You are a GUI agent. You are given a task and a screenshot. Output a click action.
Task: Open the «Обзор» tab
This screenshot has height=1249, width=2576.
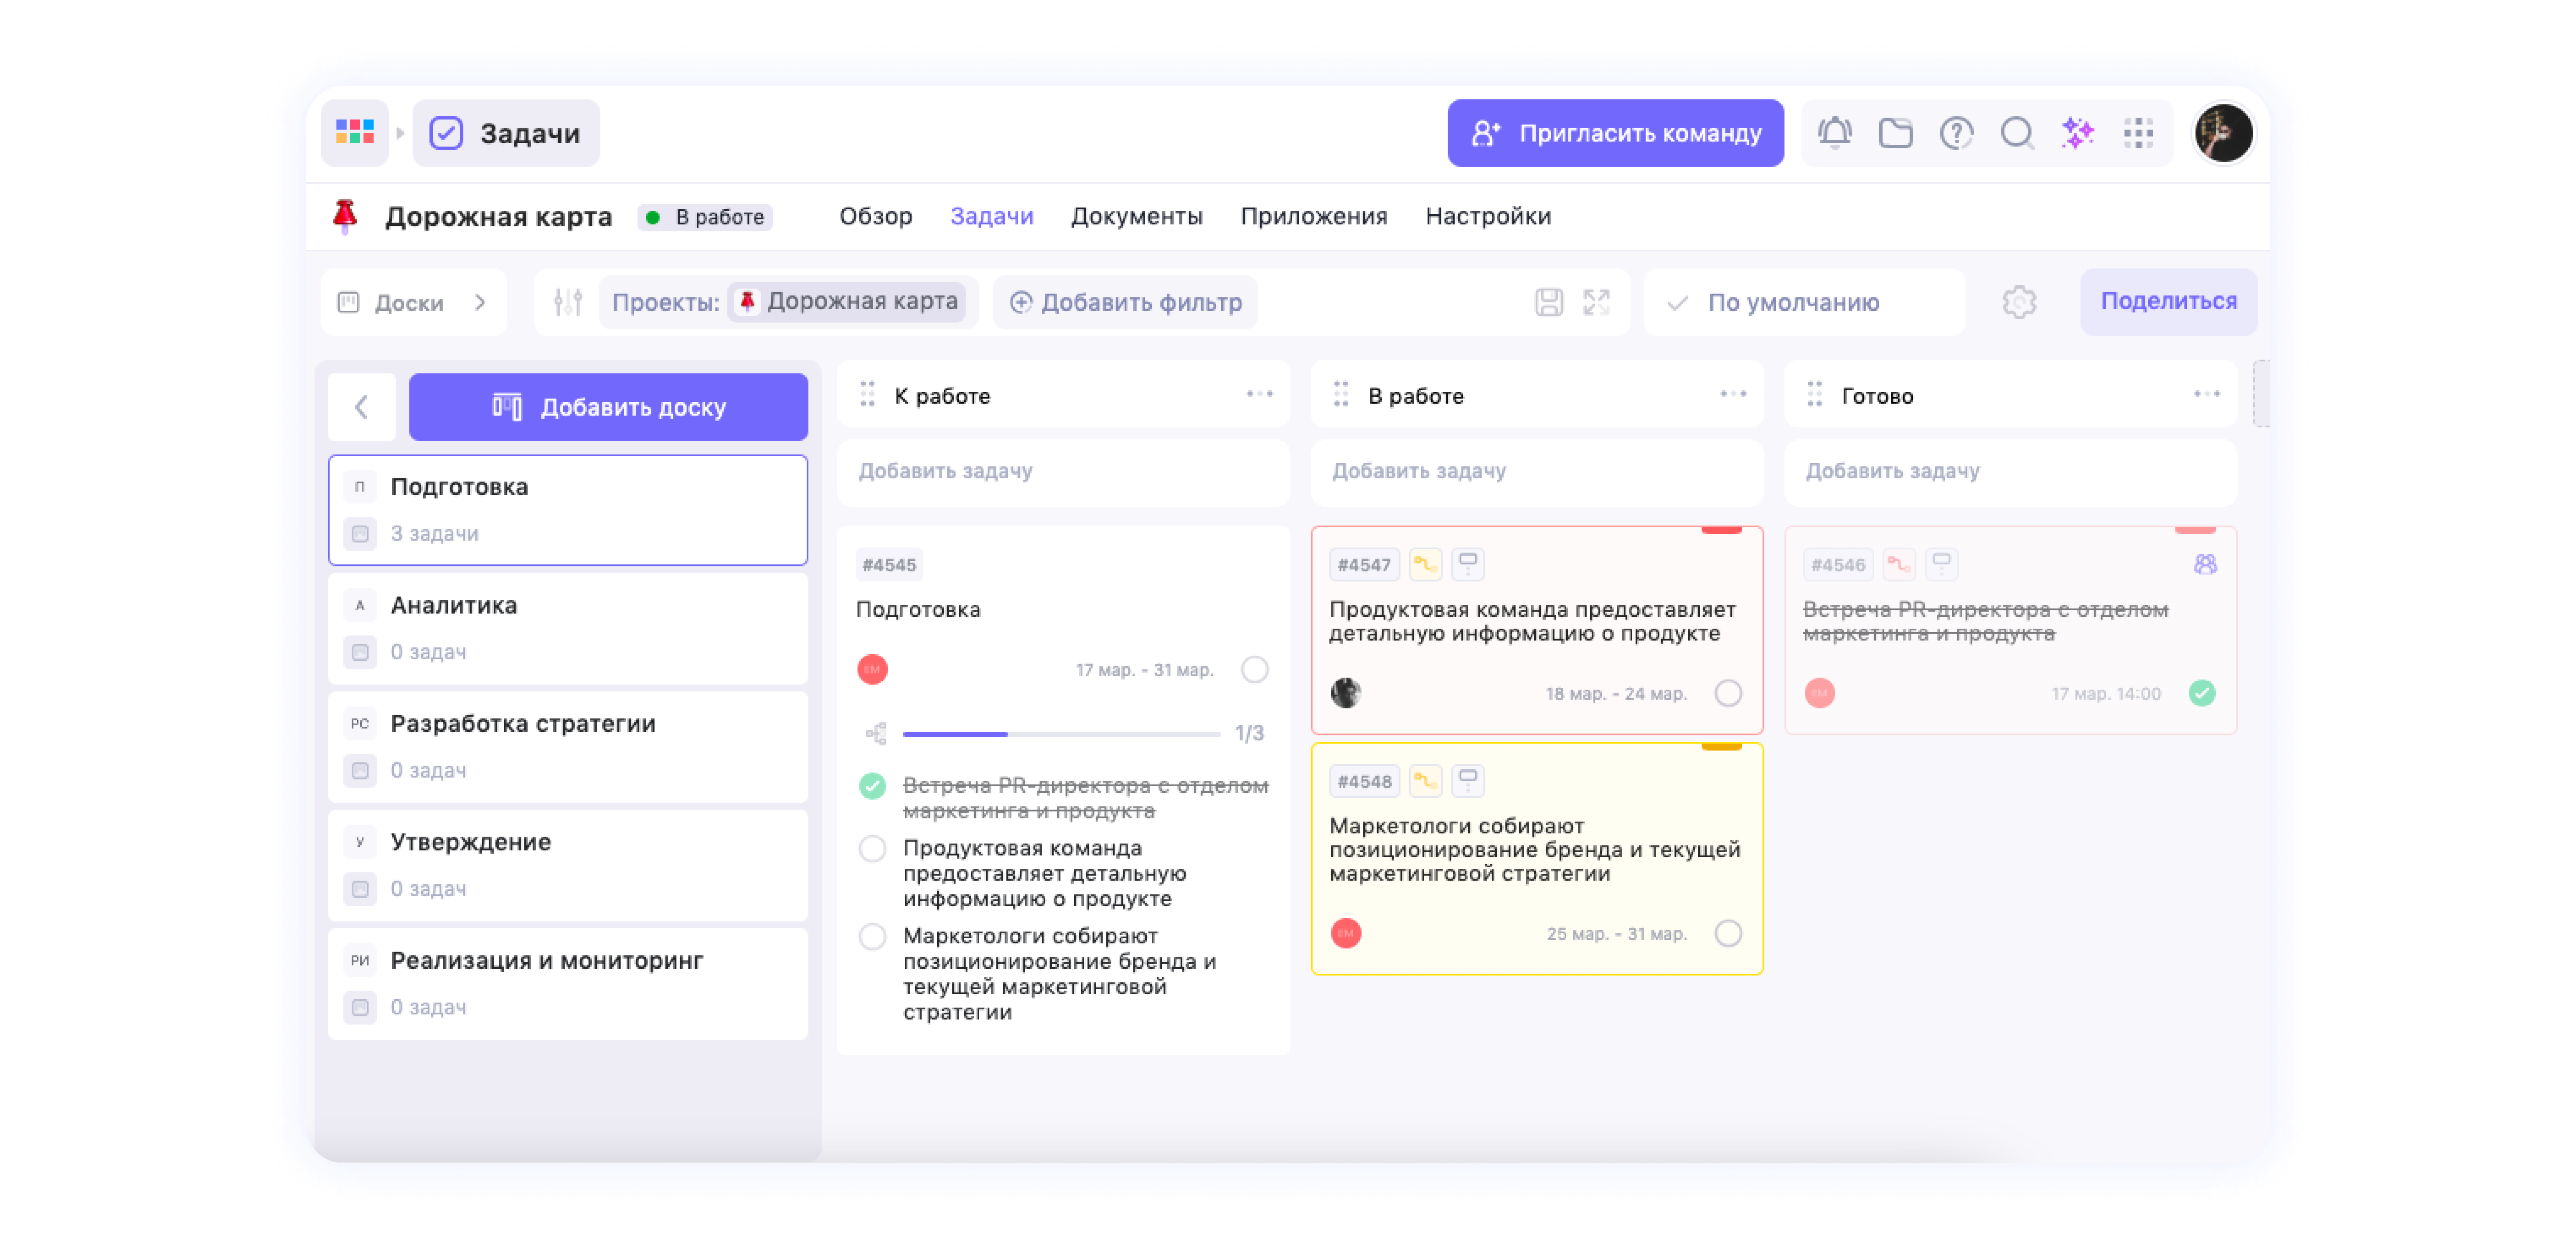coord(876,216)
